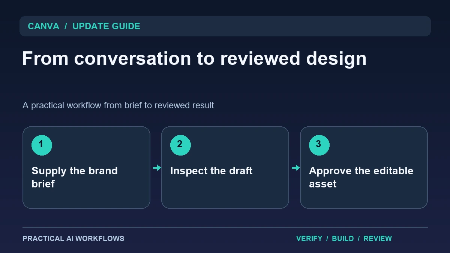Viewport: 450px width, 253px height.
Task: Select the step 3 number circle
Action: point(319,145)
